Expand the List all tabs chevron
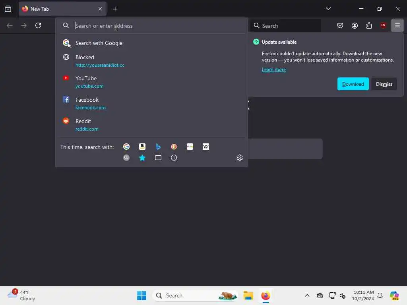 (328, 9)
